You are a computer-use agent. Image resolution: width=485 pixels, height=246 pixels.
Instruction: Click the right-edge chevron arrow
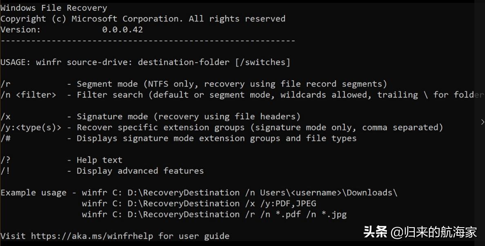click(x=483, y=122)
